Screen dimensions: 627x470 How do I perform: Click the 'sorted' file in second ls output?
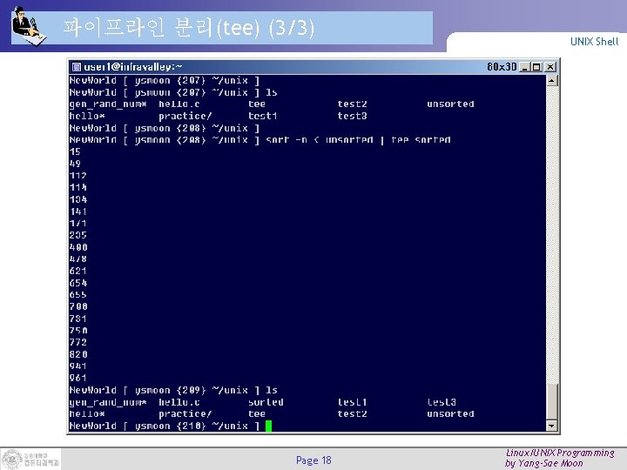[266, 402]
